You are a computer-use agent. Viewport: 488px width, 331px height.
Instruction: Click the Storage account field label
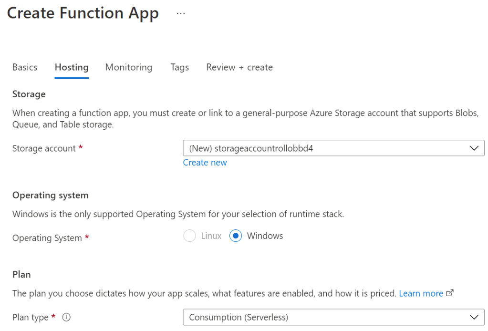[44, 148]
